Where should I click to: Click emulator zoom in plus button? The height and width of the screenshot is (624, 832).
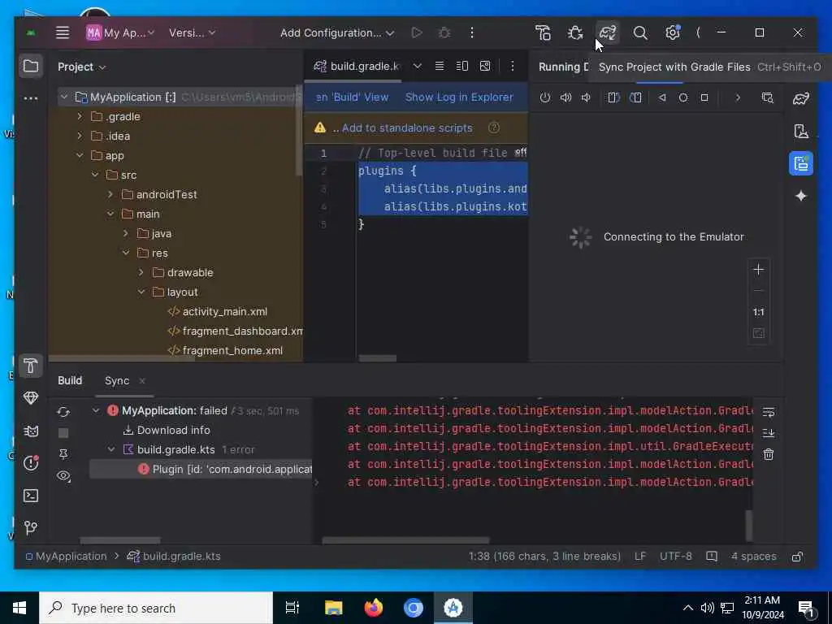coord(759,270)
